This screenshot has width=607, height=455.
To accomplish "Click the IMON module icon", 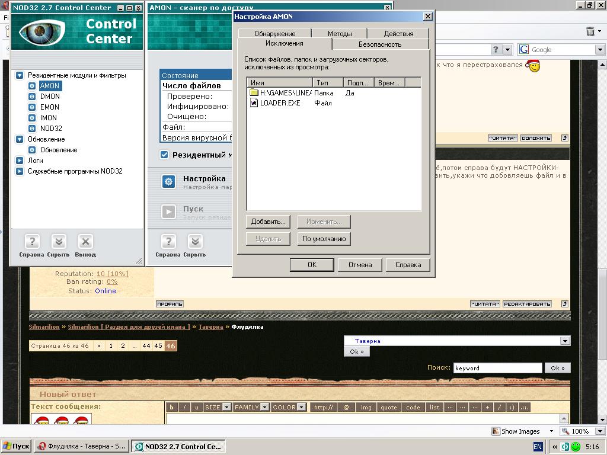I will (x=32, y=118).
